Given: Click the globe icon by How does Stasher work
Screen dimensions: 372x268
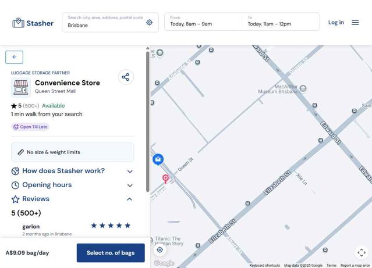Looking at the screenshot, I should click(x=15, y=171).
